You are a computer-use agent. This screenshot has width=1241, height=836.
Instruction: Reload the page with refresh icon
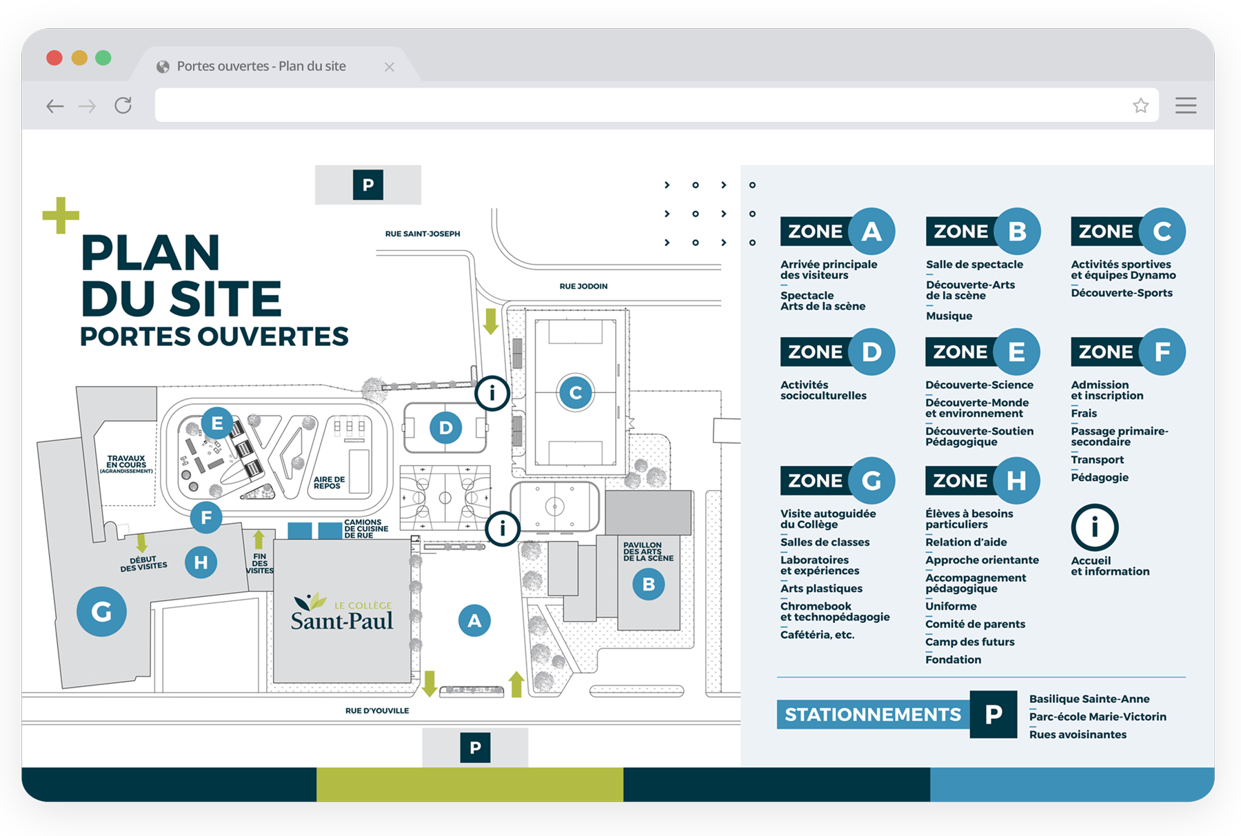tap(123, 105)
